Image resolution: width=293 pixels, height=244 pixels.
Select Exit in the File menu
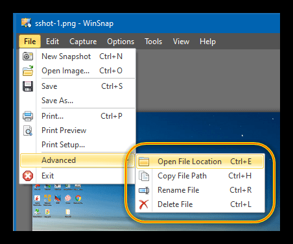tap(78, 176)
